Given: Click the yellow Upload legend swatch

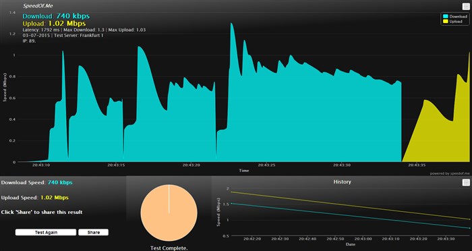Looking at the screenshot, I should coord(446,22).
